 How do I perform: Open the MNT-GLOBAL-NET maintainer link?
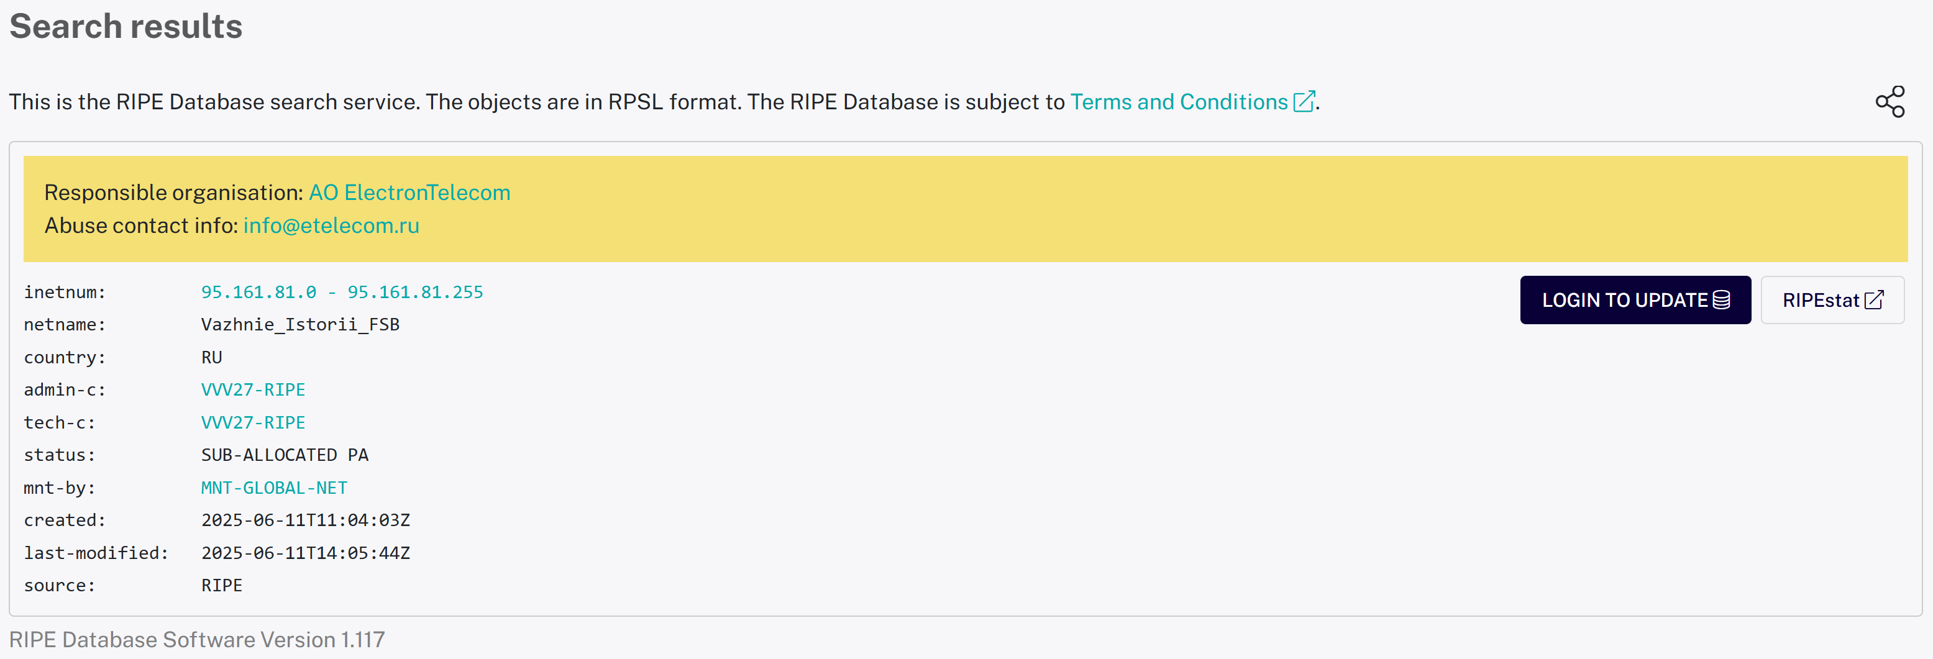[x=274, y=488]
